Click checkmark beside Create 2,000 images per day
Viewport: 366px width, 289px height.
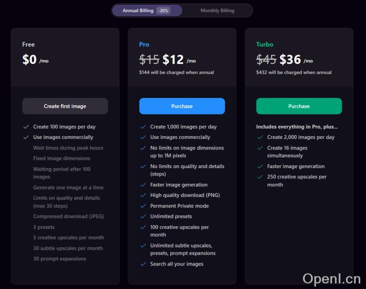click(x=260, y=137)
